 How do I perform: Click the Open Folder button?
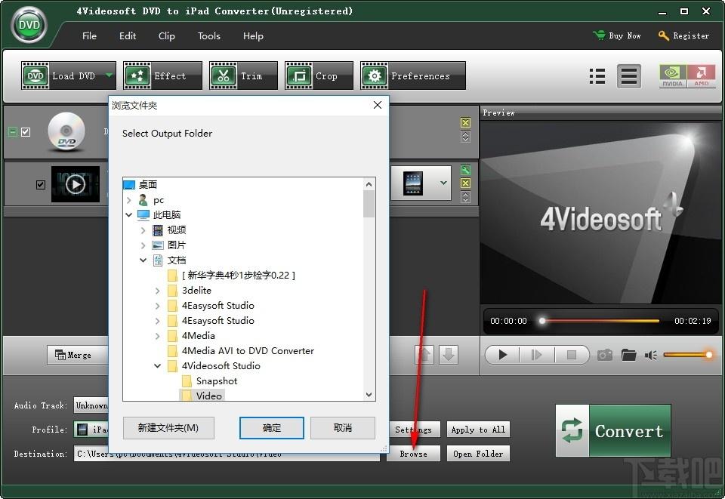pos(478,454)
